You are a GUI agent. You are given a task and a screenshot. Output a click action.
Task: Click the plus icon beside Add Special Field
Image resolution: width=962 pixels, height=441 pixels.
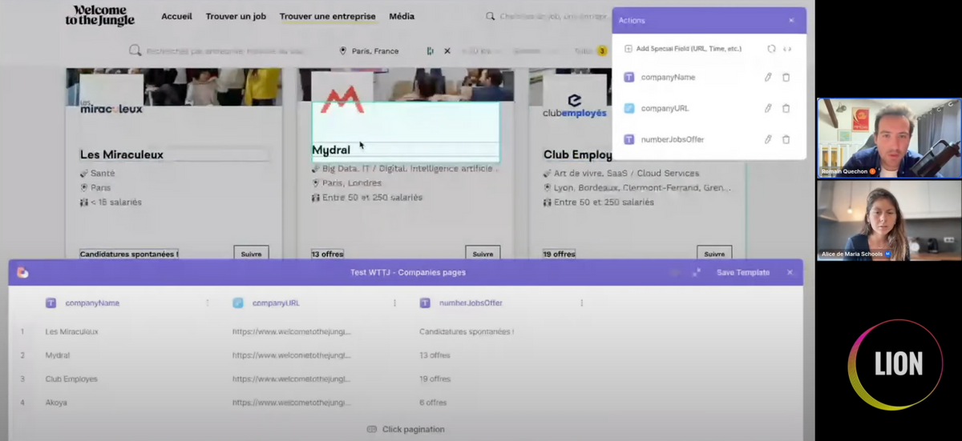click(x=628, y=49)
